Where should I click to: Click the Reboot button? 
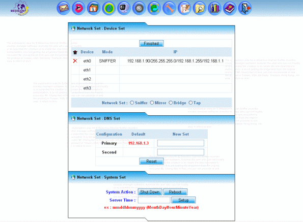[175, 192]
